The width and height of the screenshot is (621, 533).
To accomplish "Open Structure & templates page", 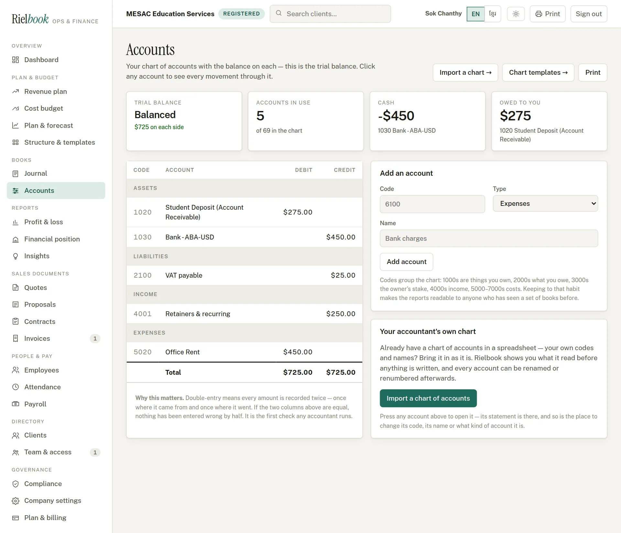I will pyautogui.click(x=56, y=142).
